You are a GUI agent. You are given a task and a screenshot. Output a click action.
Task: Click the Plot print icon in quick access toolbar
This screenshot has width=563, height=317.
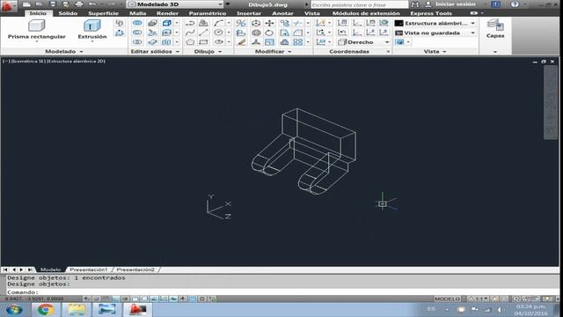pyautogui.click(x=79, y=4)
